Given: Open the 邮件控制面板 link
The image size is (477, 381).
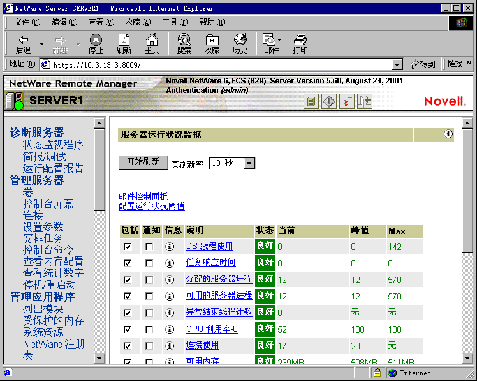Looking at the screenshot, I should [x=143, y=196].
